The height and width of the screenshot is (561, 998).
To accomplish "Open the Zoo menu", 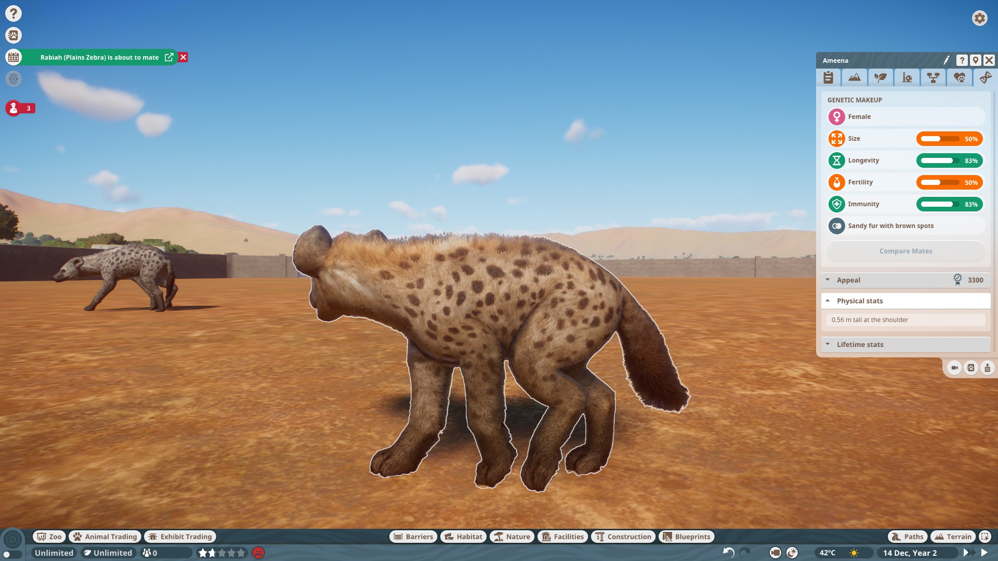I will click(49, 537).
